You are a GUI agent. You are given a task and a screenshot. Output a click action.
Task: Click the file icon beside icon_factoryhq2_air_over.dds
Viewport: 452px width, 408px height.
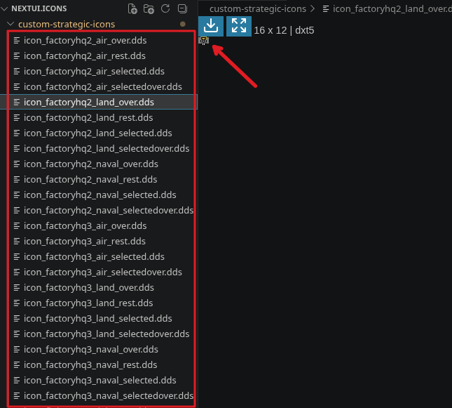point(17,41)
